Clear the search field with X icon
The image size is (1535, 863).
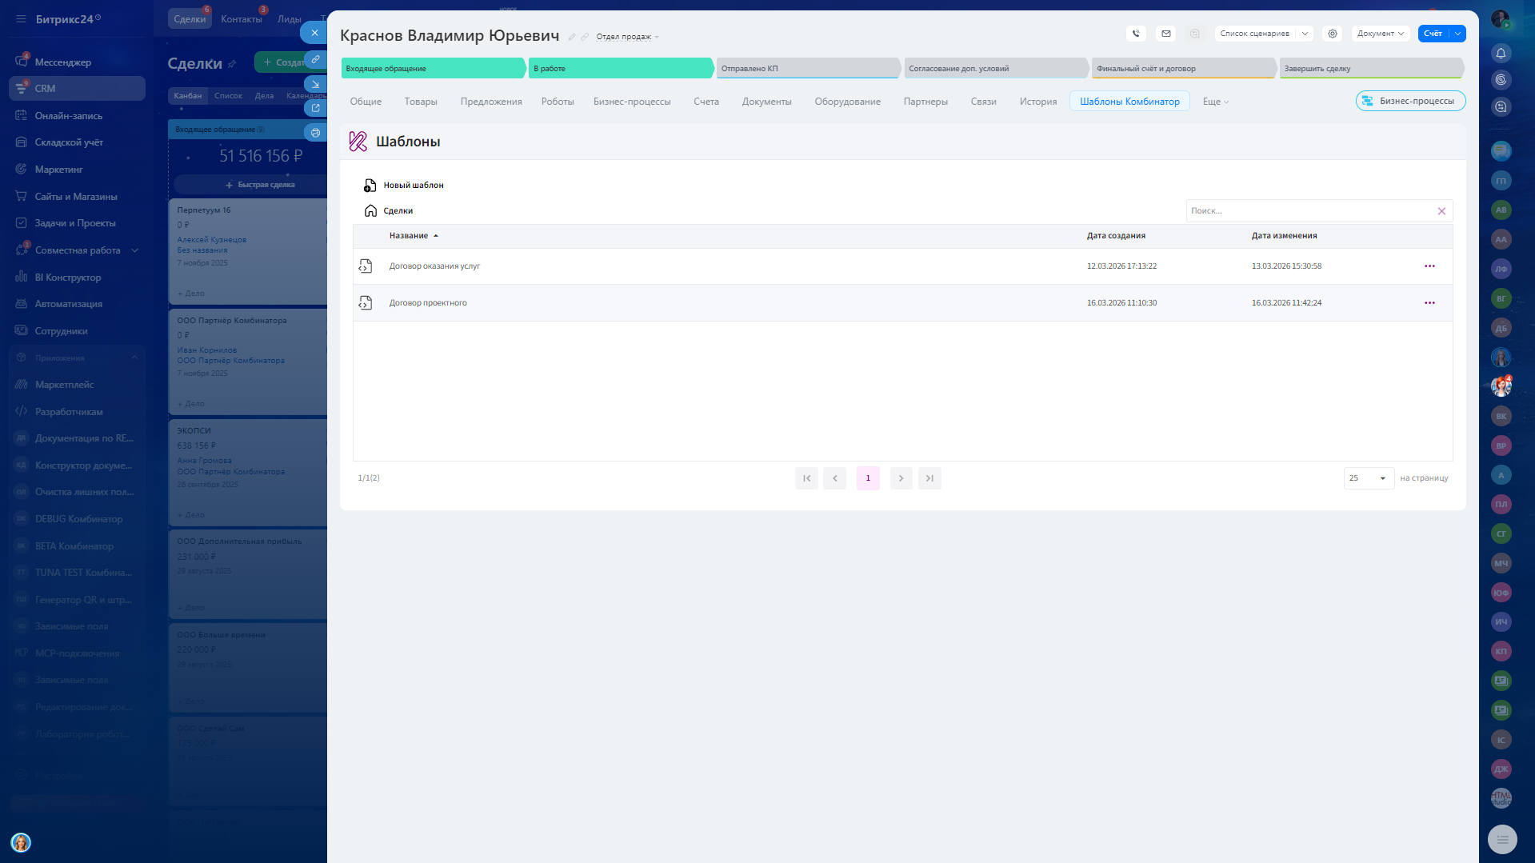[x=1441, y=211]
